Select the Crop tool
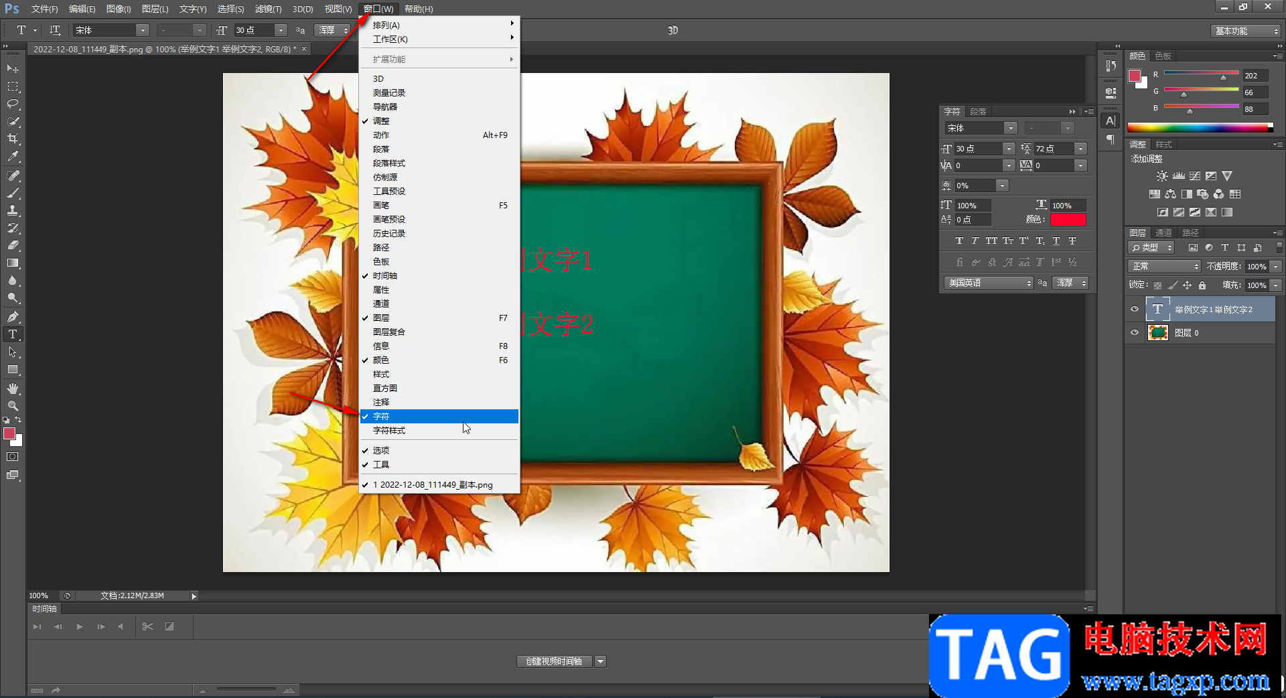1286x698 pixels. pyautogui.click(x=13, y=139)
